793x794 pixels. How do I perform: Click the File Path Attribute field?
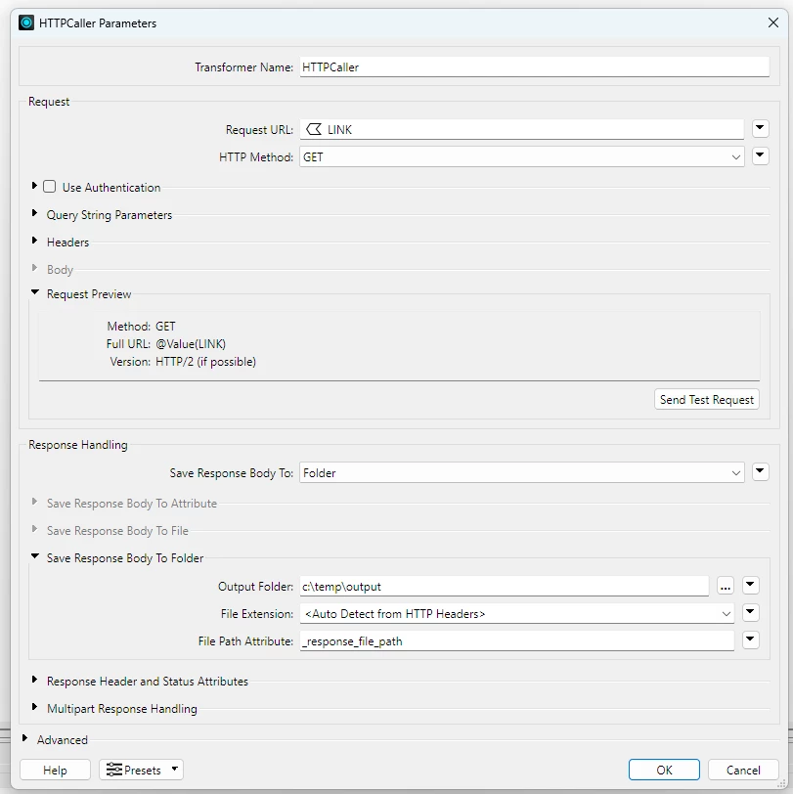[x=516, y=641]
